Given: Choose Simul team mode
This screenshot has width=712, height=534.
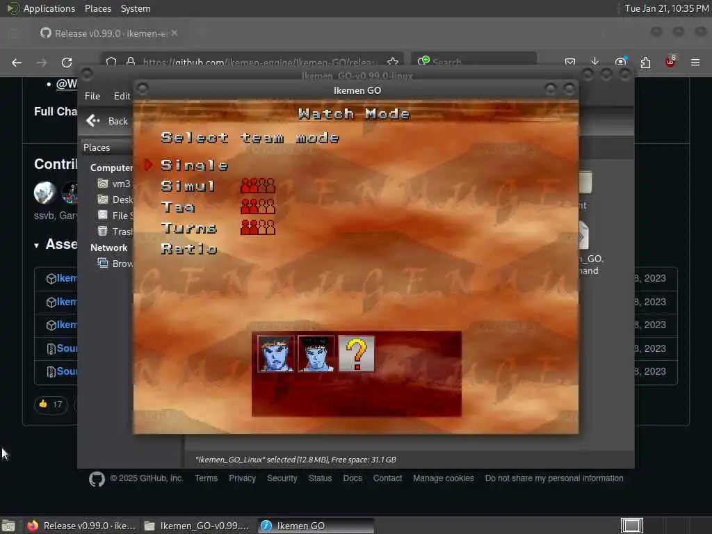Looking at the screenshot, I should [x=188, y=186].
